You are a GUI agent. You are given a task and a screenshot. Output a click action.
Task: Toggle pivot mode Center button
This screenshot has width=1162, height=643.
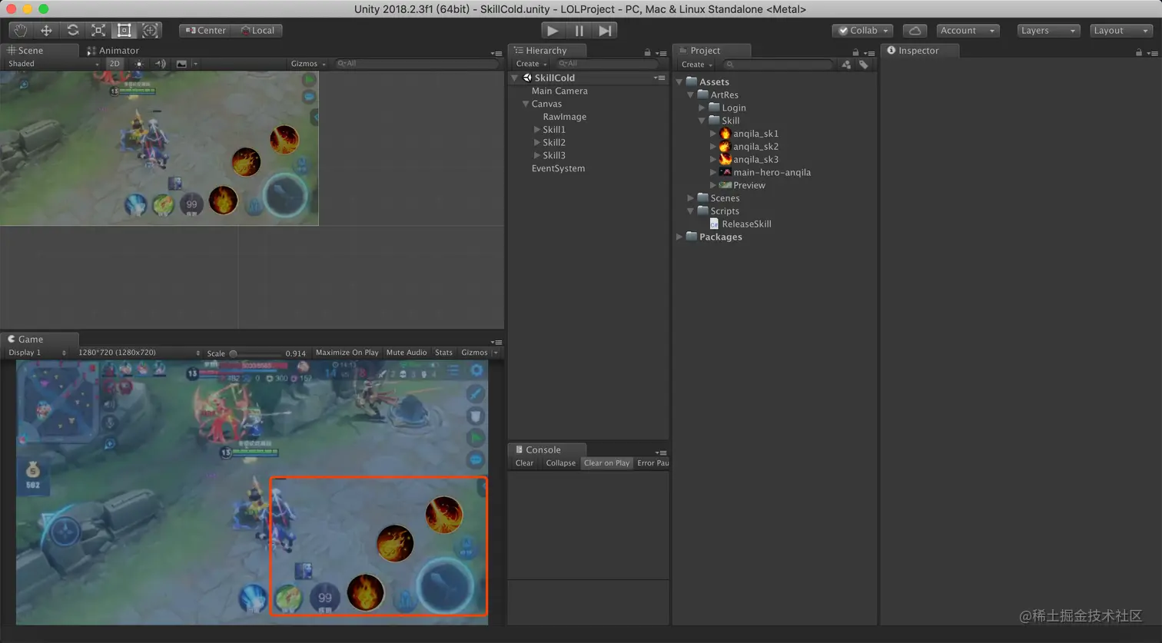coord(206,31)
